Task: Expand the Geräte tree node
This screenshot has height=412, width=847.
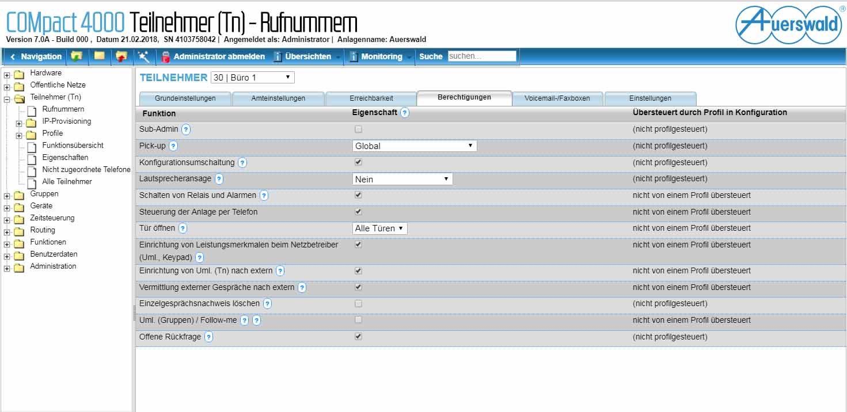Action: (x=7, y=208)
